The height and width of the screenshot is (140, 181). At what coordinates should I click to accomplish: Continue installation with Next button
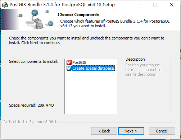131,131
